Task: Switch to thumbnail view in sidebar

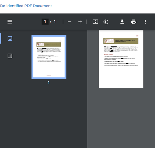Action: [10, 38]
